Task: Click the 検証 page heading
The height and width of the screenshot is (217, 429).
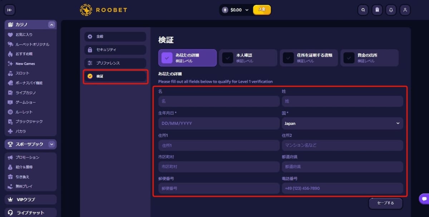Action: [x=166, y=40]
